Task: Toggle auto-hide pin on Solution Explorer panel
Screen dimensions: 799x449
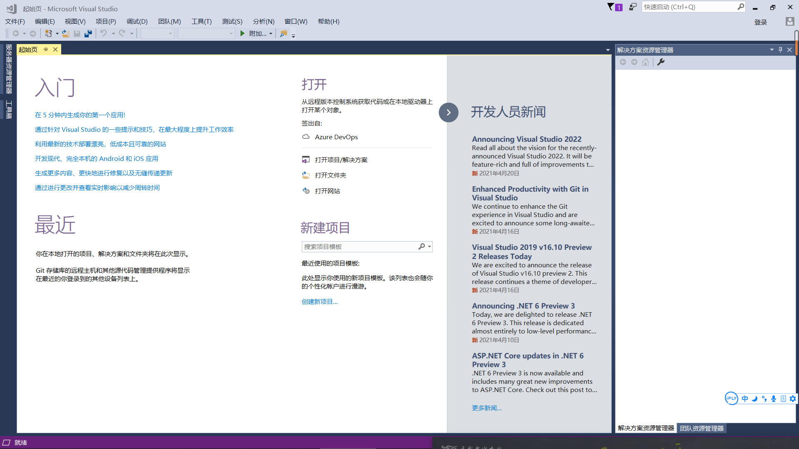Action: 780,50
